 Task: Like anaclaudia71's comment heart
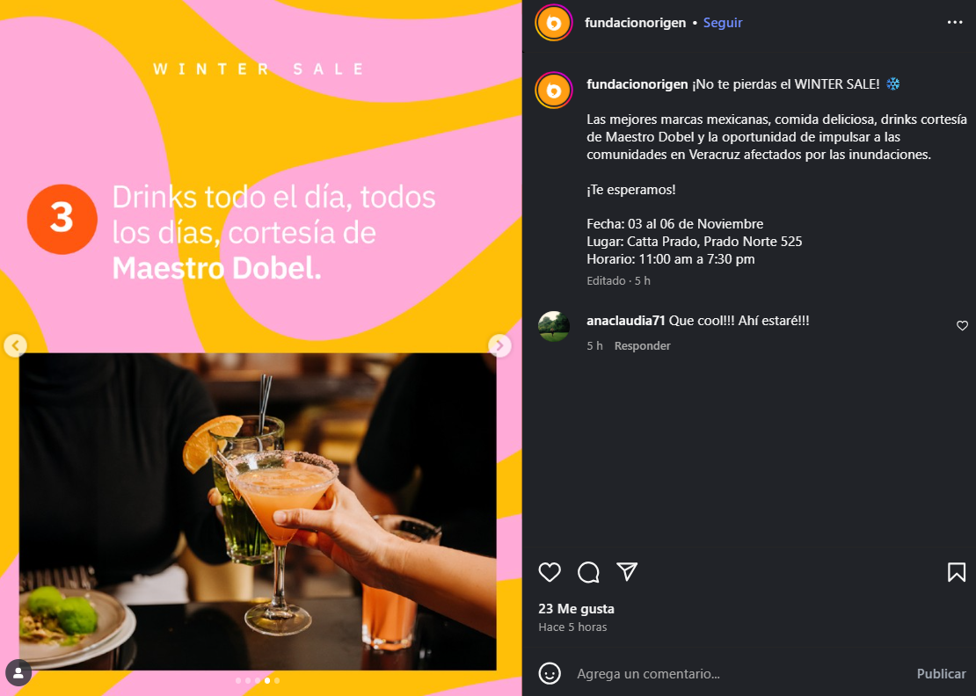click(x=962, y=325)
